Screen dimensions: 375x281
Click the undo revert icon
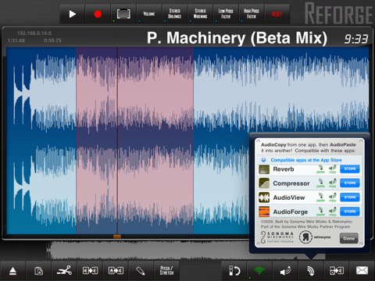(x=234, y=271)
